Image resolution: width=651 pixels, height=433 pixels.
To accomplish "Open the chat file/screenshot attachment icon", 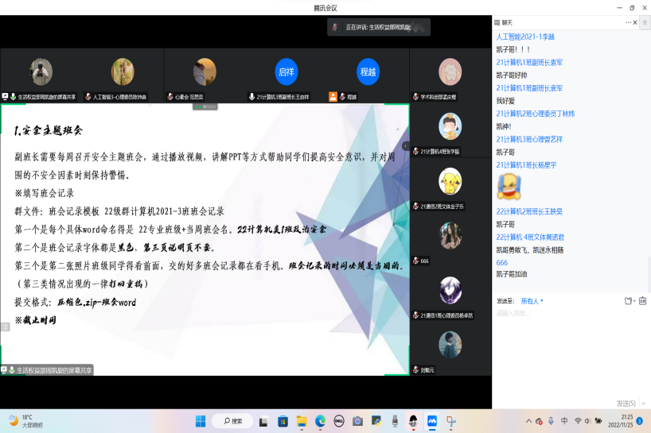I will [628, 301].
